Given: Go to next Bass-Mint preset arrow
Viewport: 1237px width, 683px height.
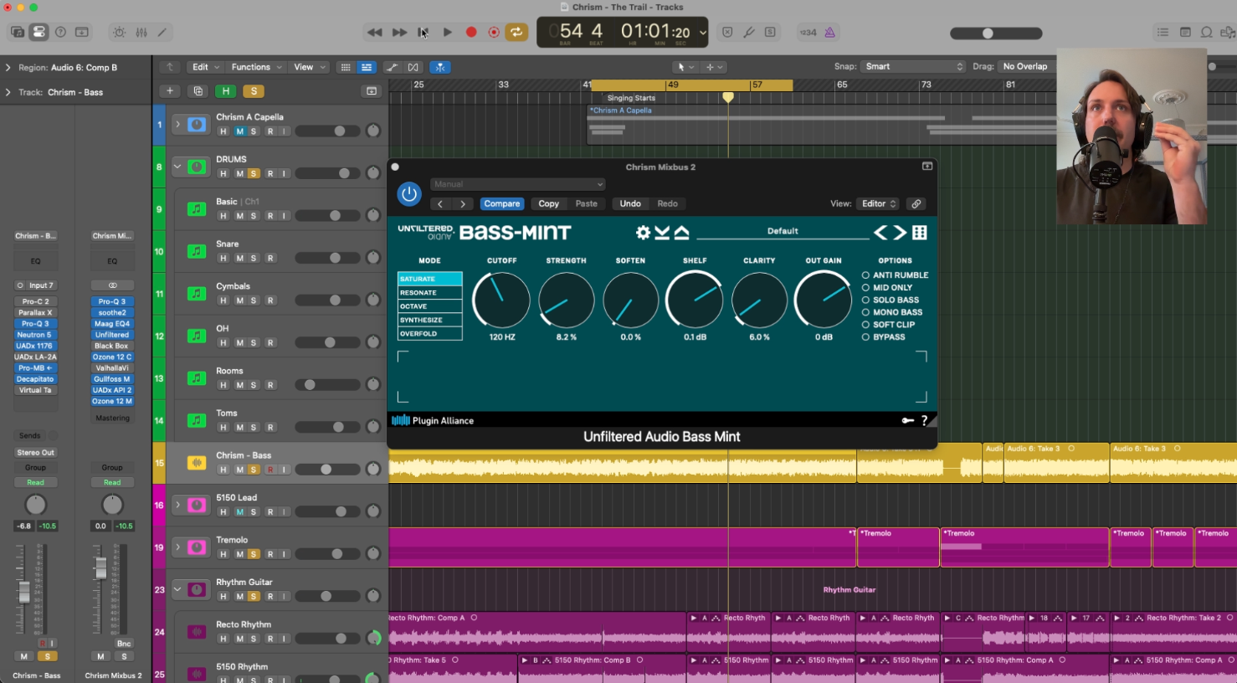Looking at the screenshot, I should point(900,233).
